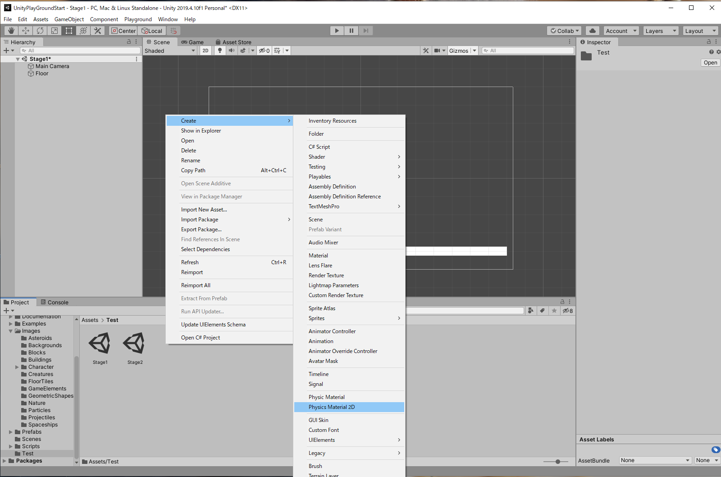Expand the Packages folder

(5, 461)
